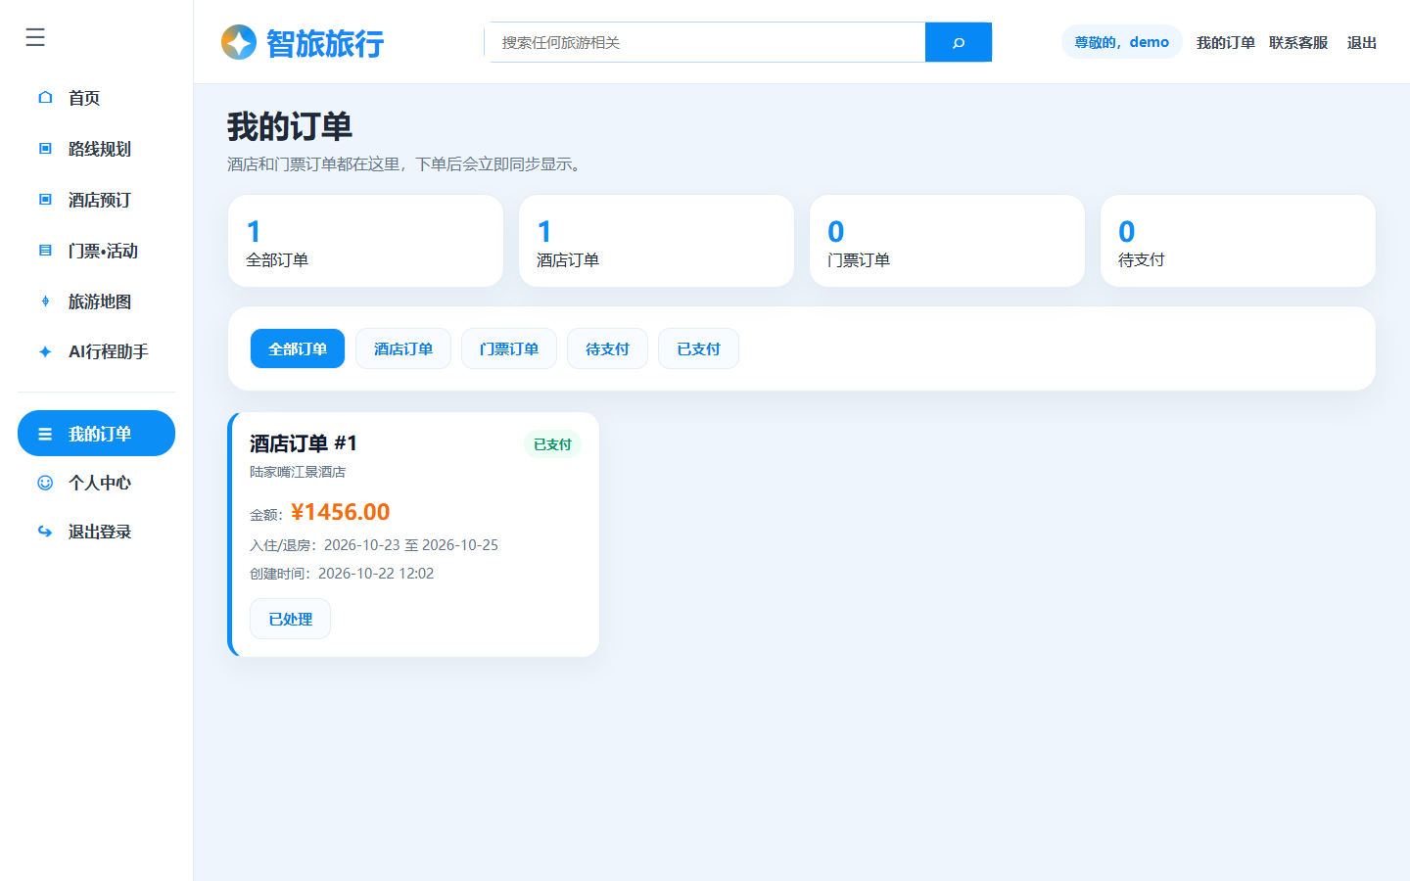Open AI行程助手 in the sidebar
The width and height of the screenshot is (1410, 881).
96,351
